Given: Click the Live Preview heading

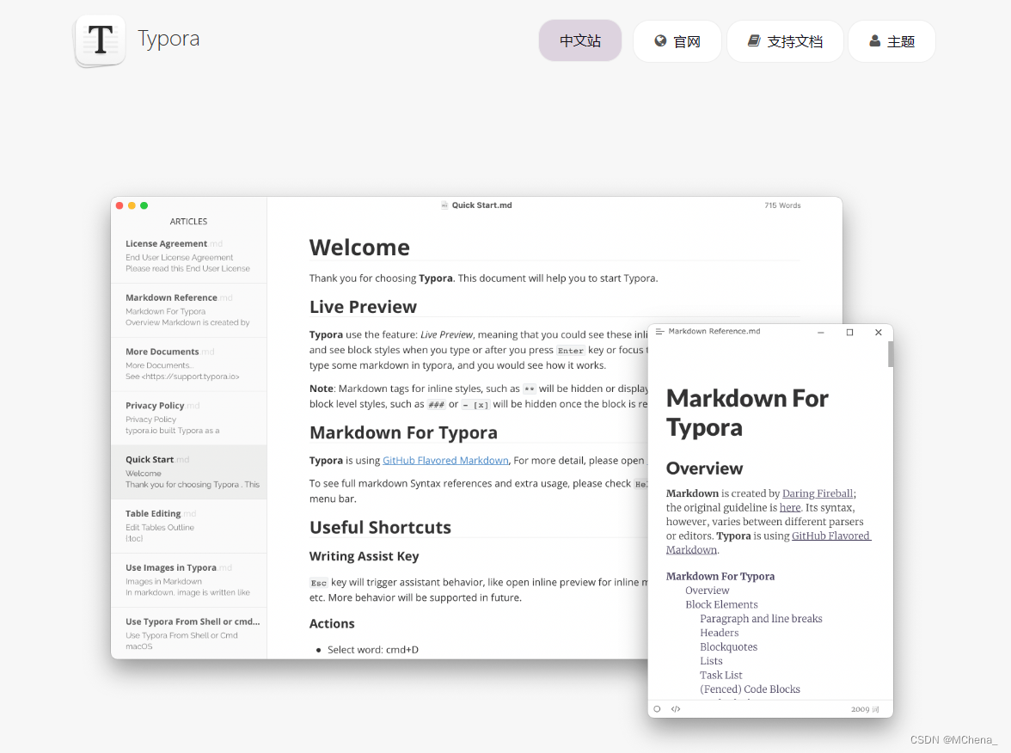Looking at the screenshot, I should coord(363,307).
